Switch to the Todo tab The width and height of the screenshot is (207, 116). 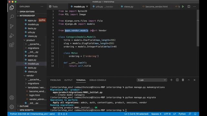[x=53, y=6]
